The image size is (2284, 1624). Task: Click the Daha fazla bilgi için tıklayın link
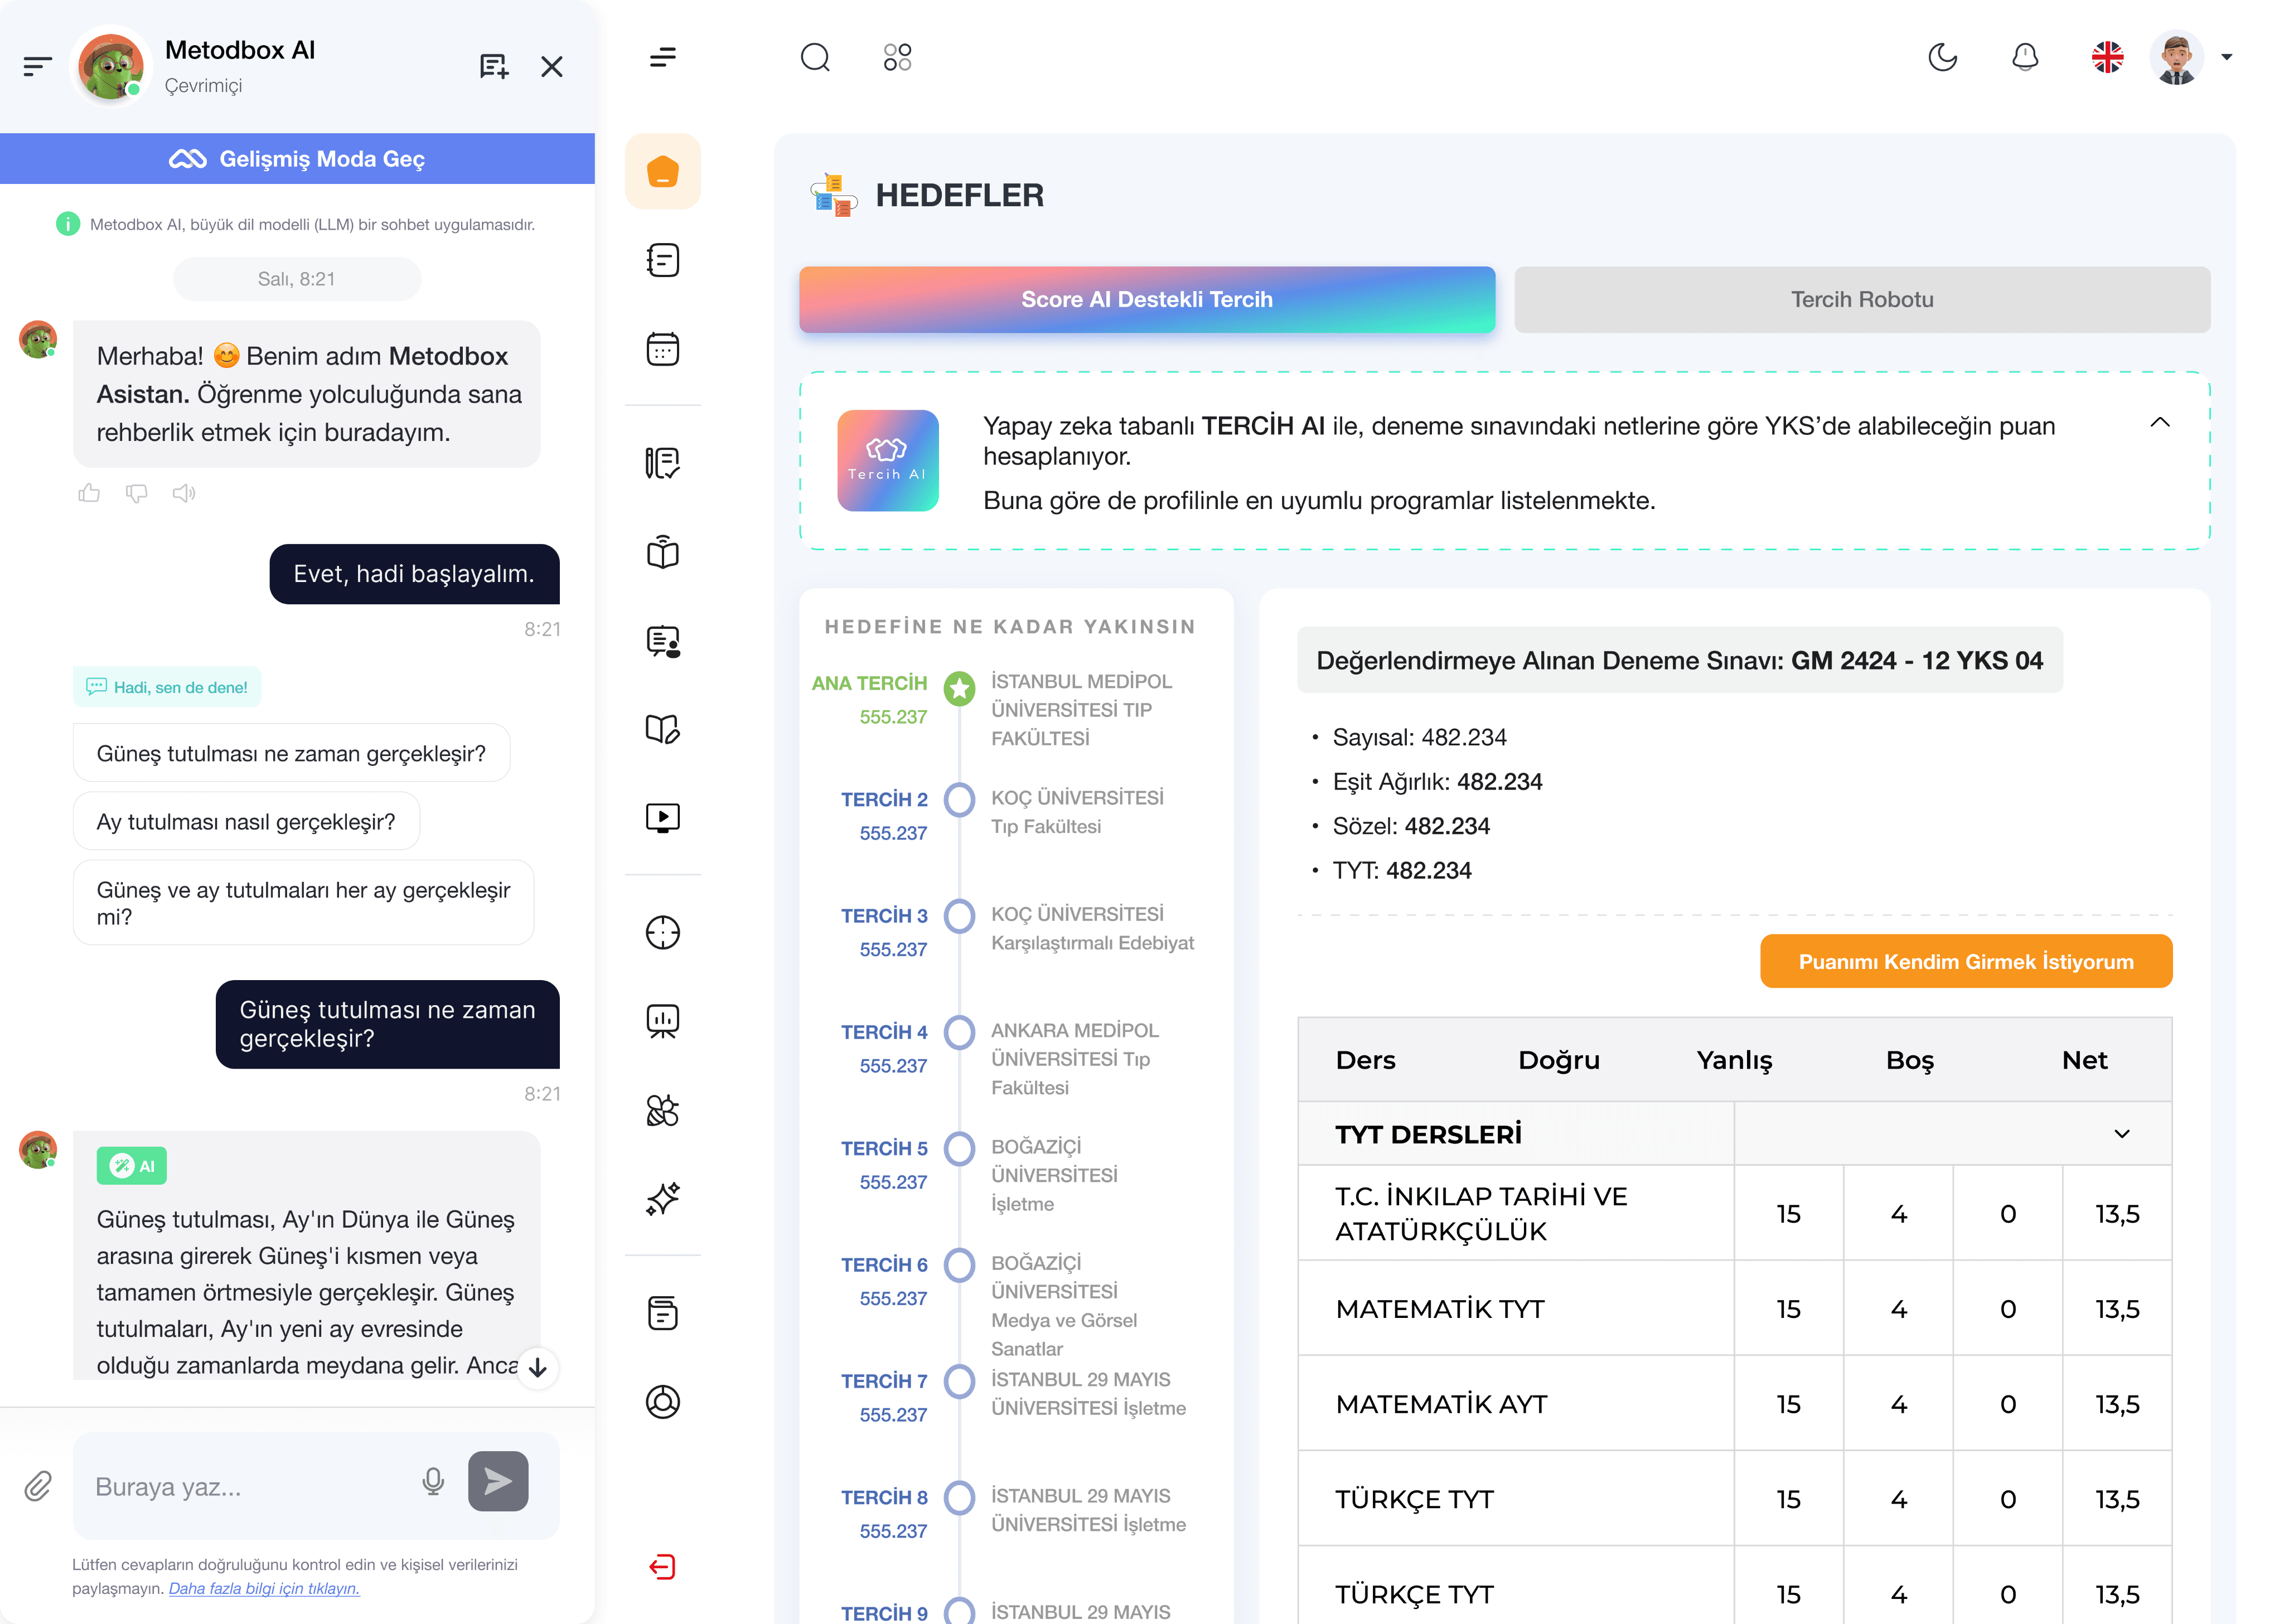264,1588
